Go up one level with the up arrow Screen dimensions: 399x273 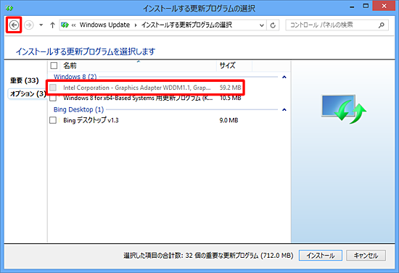click(52, 25)
